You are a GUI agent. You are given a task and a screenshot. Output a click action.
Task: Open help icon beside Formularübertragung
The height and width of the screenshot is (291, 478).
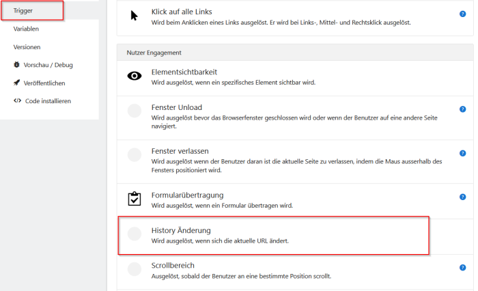pos(462,197)
